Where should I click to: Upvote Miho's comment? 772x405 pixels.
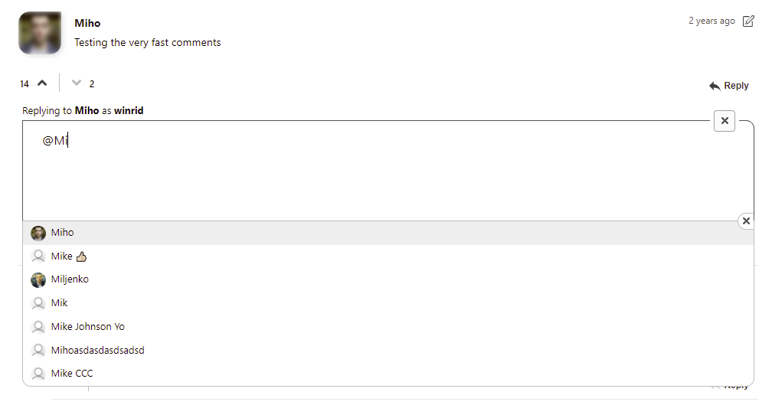[x=42, y=83]
